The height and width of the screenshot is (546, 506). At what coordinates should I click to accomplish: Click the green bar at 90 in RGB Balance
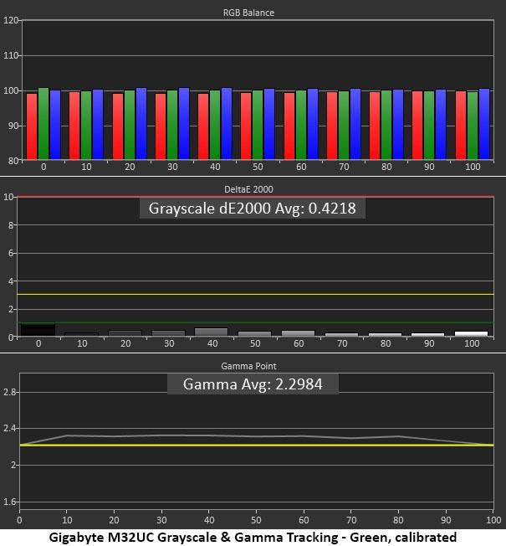click(429, 126)
